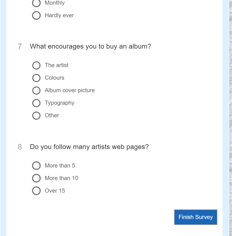Click the Colours label text
Viewport: 232px width, 236px height.
[x=55, y=78]
